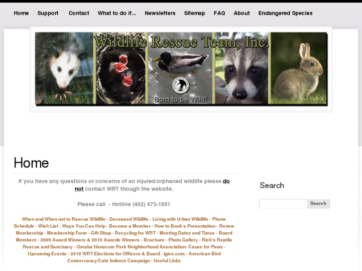Open the Membership Form link
This screenshot has height=271, width=362.
(67, 233)
